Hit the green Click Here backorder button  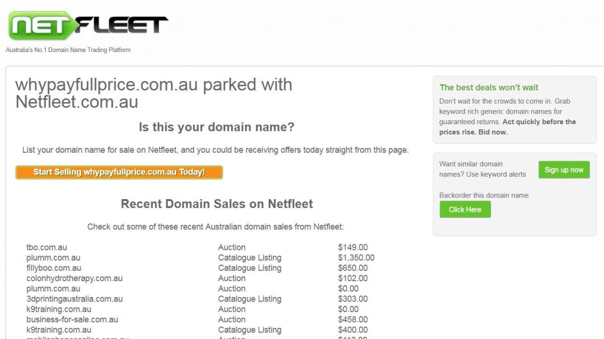pyautogui.click(x=465, y=210)
